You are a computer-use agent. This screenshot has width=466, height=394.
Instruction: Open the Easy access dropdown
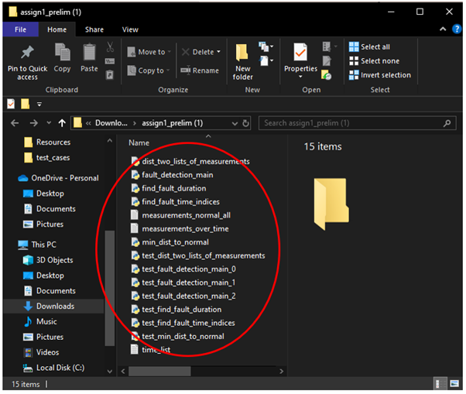click(266, 61)
